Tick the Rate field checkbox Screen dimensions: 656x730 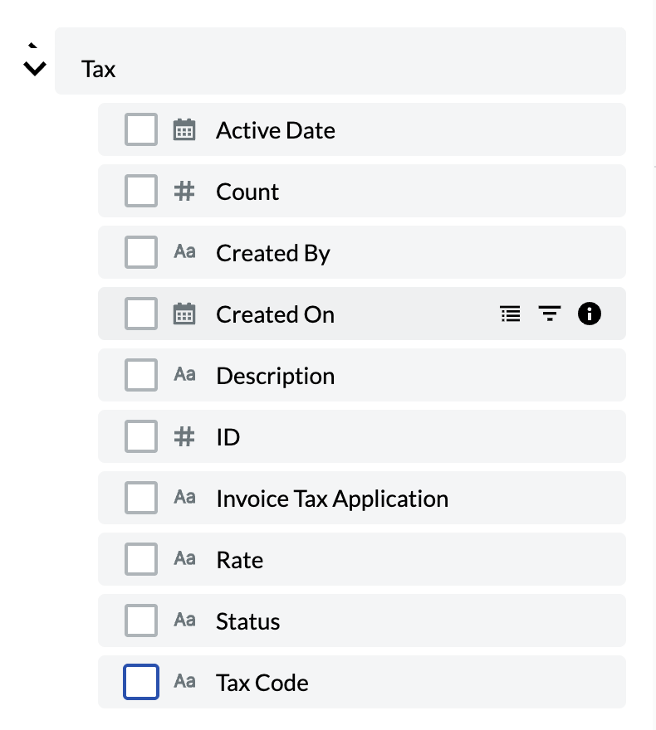[141, 560]
